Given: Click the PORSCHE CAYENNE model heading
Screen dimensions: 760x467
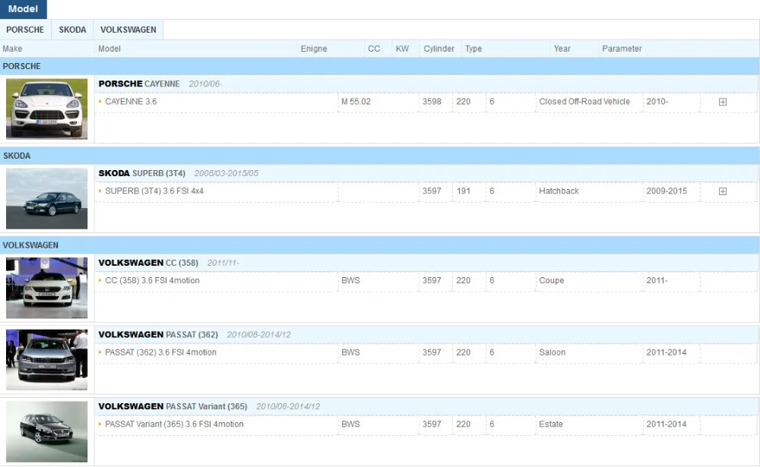Looking at the screenshot, I should pyautogui.click(x=139, y=84).
